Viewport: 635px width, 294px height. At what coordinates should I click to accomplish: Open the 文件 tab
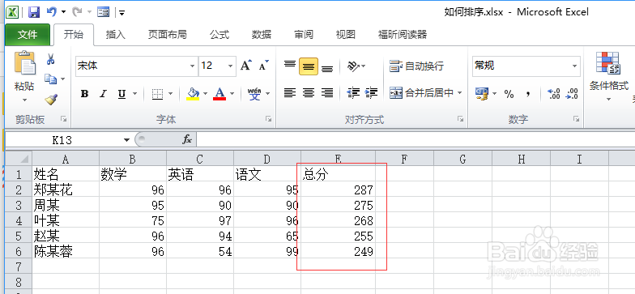click(28, 35)
